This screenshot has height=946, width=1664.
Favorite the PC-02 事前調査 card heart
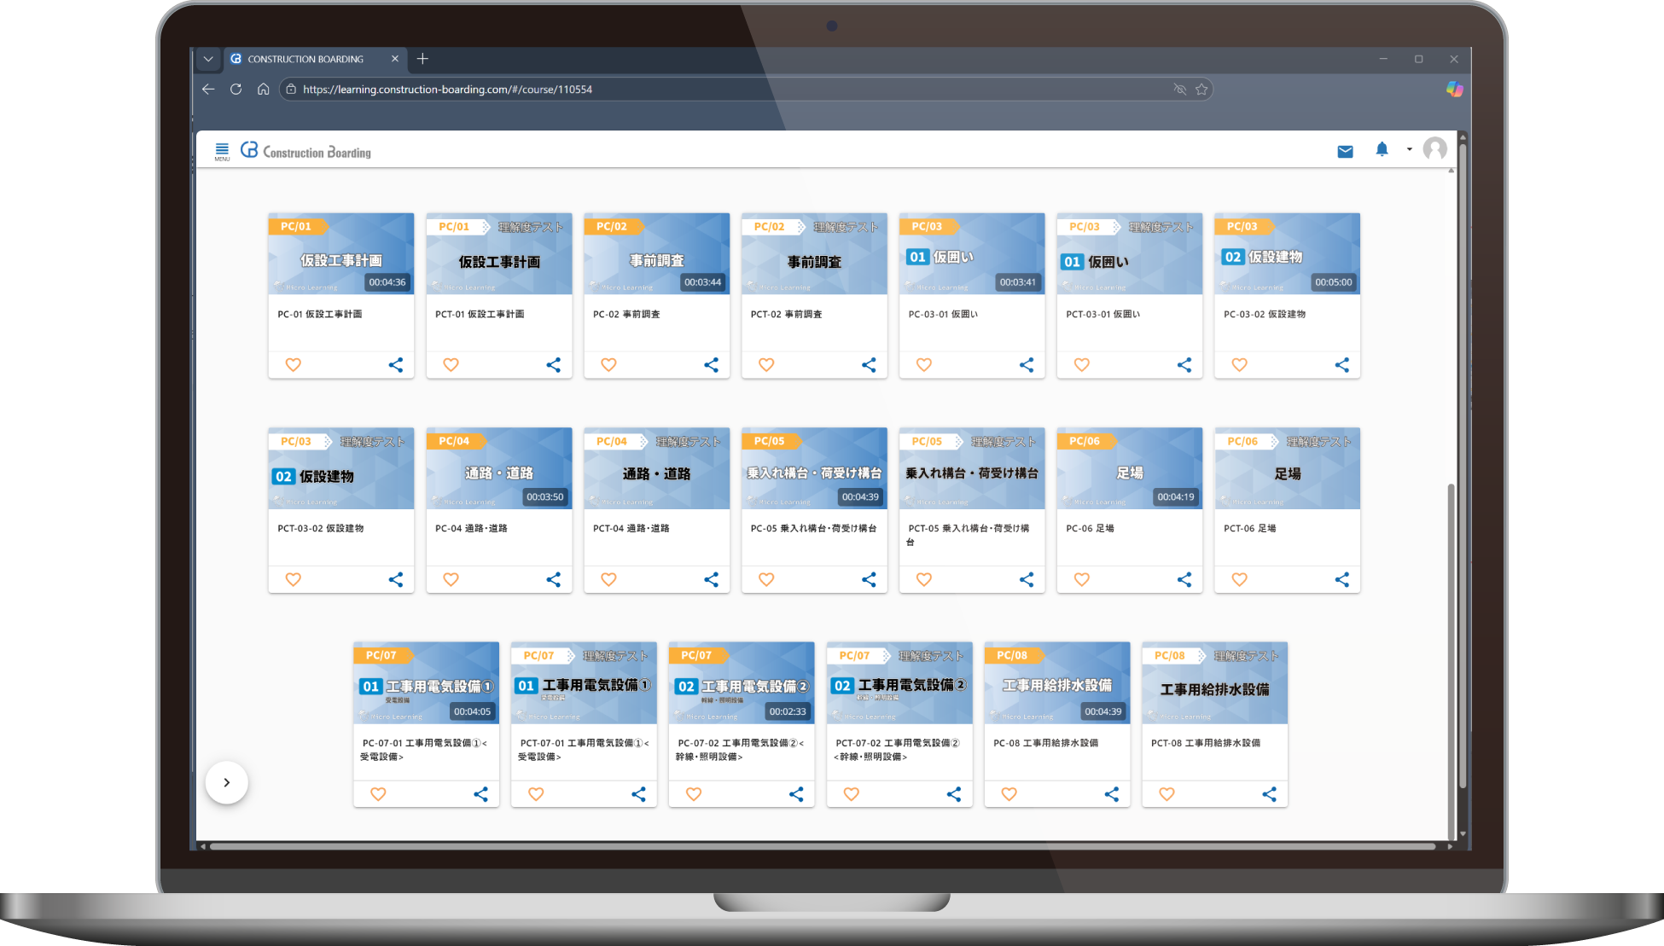coord(608,365)
